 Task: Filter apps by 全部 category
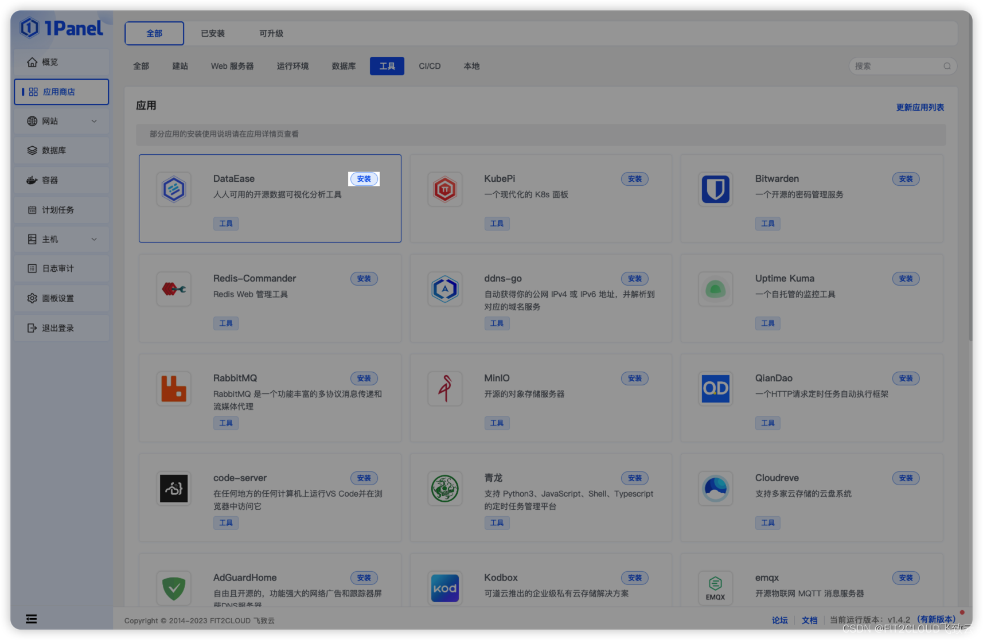pyautogui.click(x=141, y=66)
